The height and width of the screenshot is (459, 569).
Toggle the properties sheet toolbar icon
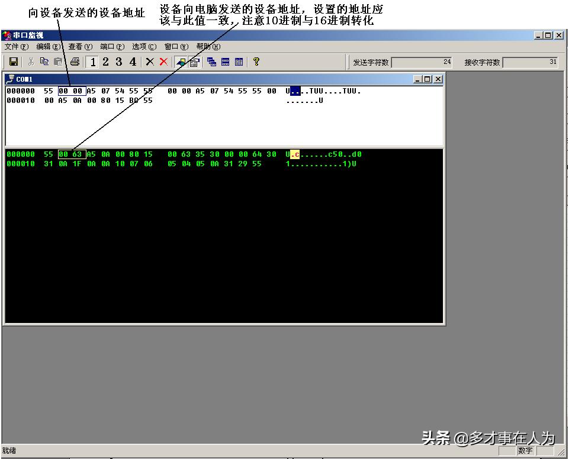[194, 62]
